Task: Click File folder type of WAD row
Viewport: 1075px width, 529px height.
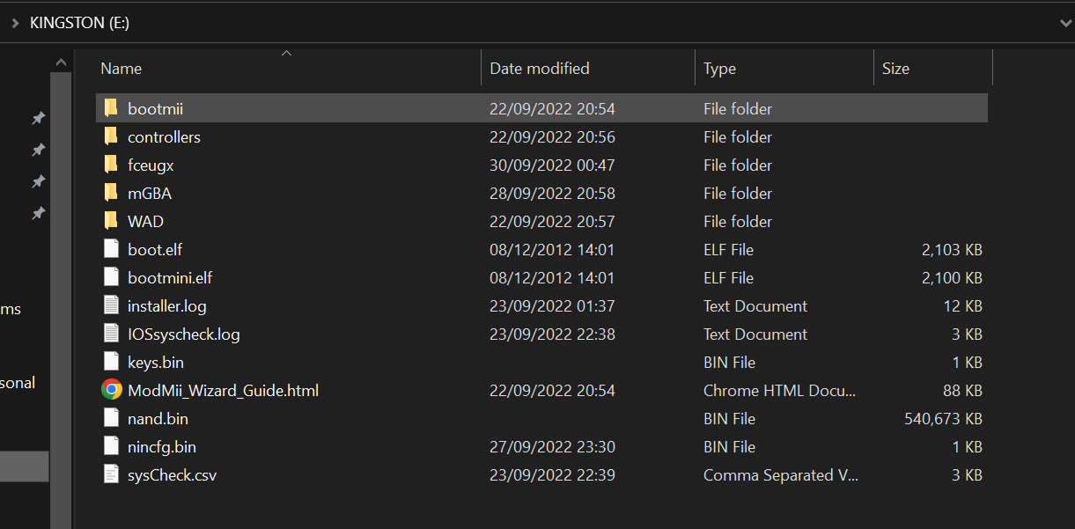Action: click(738, 222)
